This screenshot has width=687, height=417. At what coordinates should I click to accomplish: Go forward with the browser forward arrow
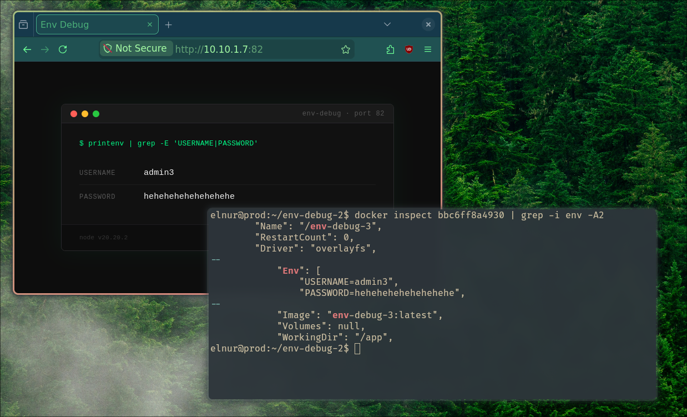pyautogui.click(x=45, y=49)
